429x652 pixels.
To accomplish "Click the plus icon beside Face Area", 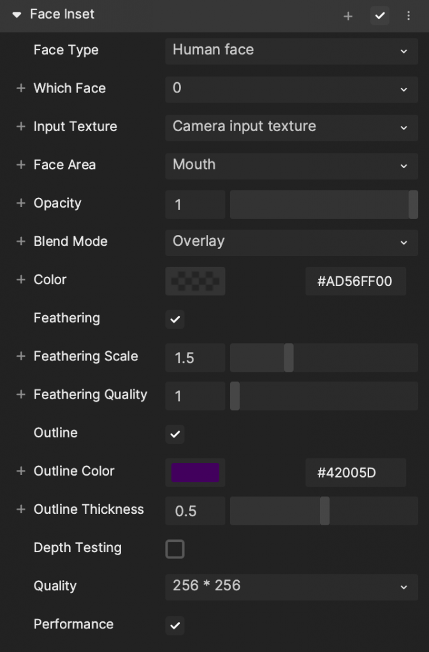I will 21,165.
